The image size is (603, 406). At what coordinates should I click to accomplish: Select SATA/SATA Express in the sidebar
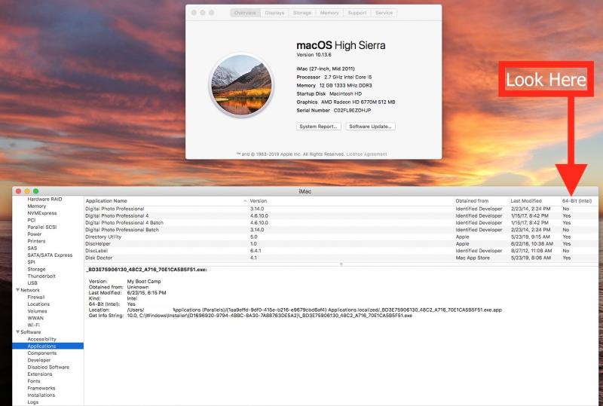[50, 255]
